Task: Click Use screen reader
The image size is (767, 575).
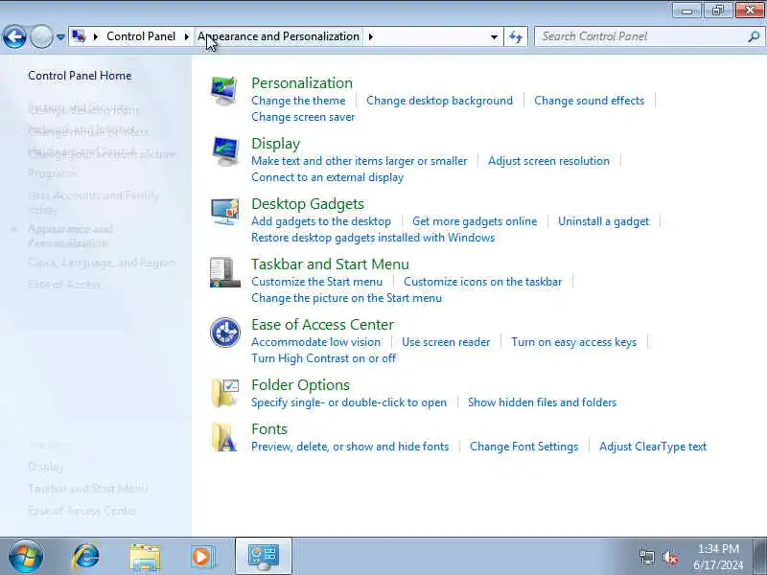Action: pos(446,342)
